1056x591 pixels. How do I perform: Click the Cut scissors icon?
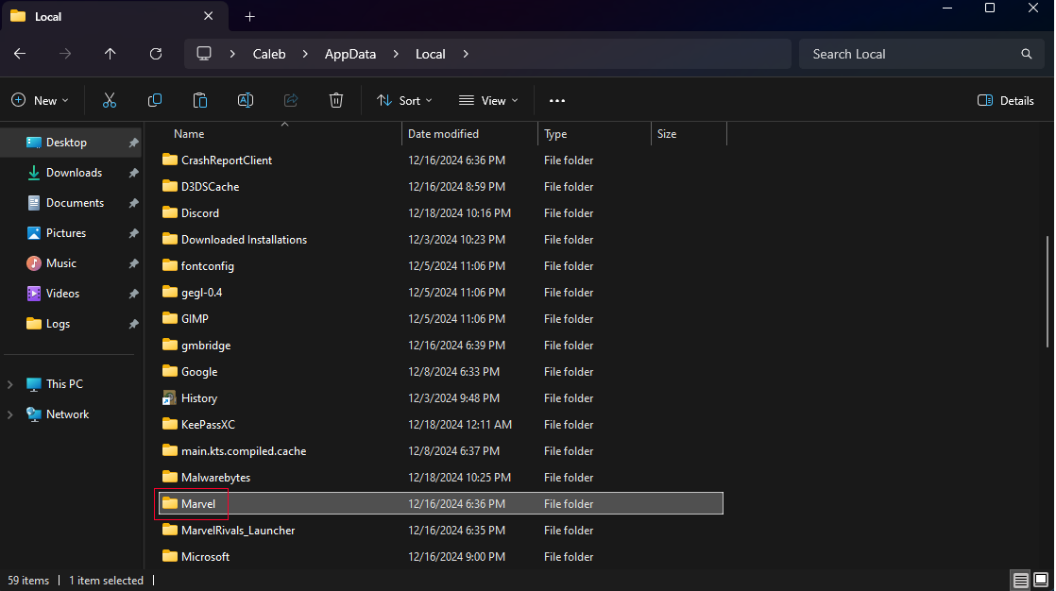pos(110,100)
